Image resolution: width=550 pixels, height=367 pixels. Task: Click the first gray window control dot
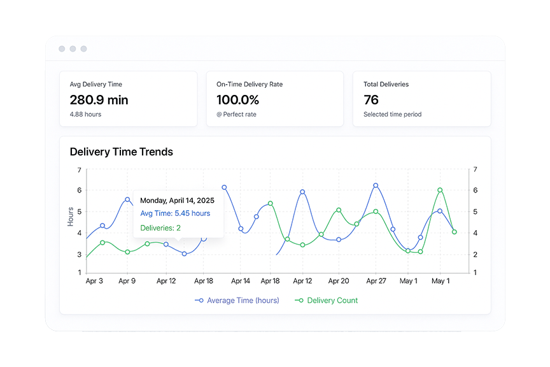62,49
